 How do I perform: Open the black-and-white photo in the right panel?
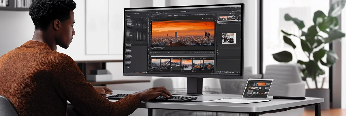click(x=229, y=38)
